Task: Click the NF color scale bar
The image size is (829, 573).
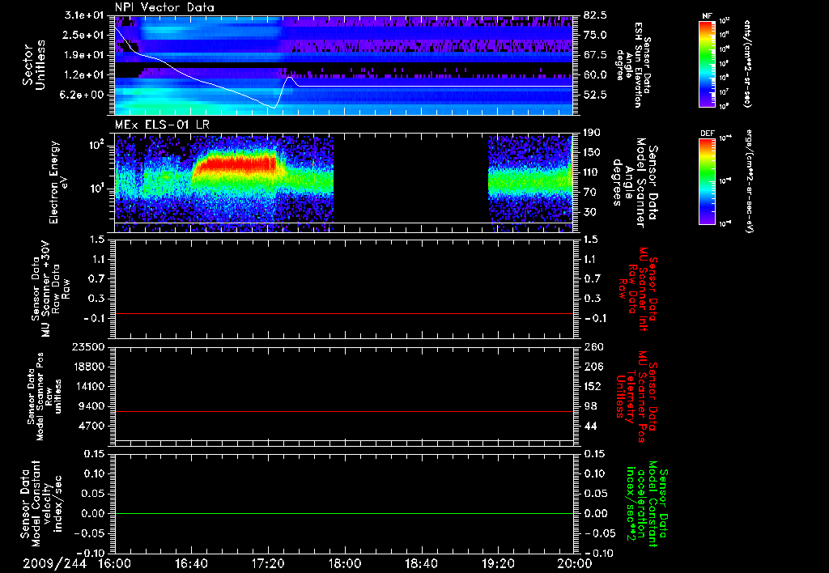Action: click(x=708, y=63)
